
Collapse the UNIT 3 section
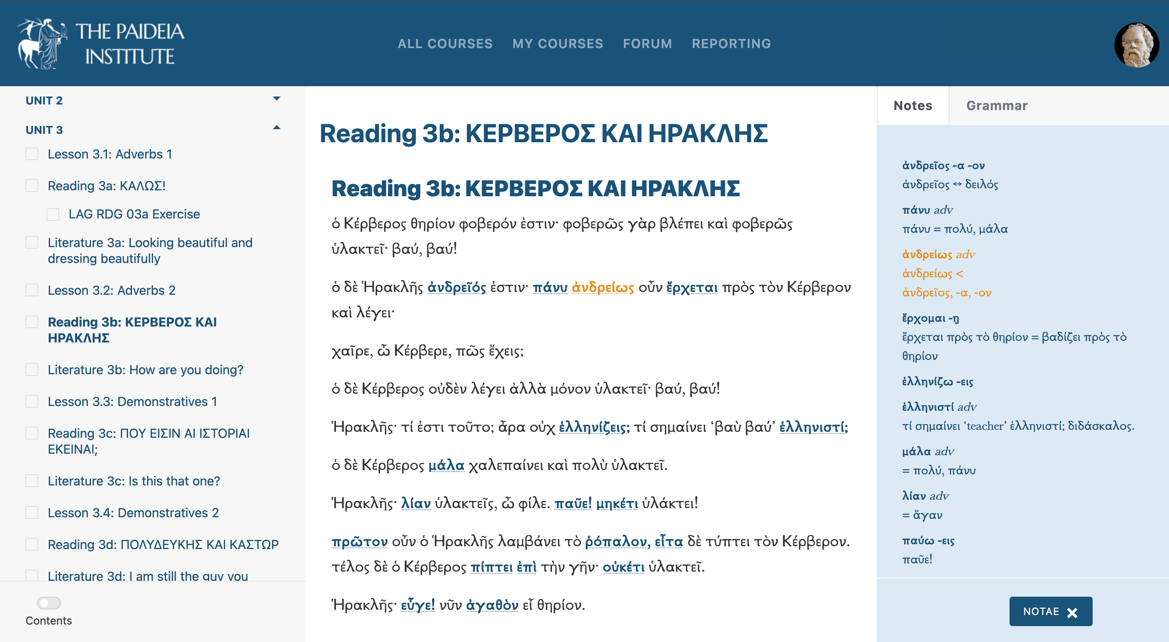pyautogui.click(x=277, y=128)
